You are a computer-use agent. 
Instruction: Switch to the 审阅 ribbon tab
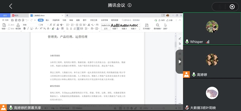click(x=71, y=20)
